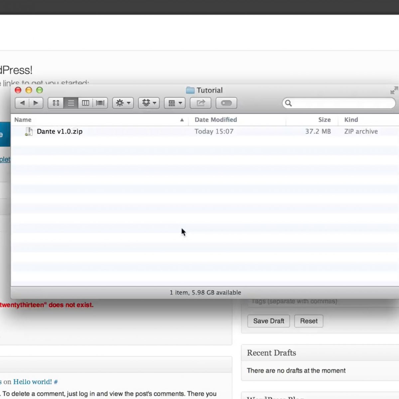Viewport: 399px width, 399px height.
Task: Enter full screen with the expand arrows
Action: click(x=394, y=90)
